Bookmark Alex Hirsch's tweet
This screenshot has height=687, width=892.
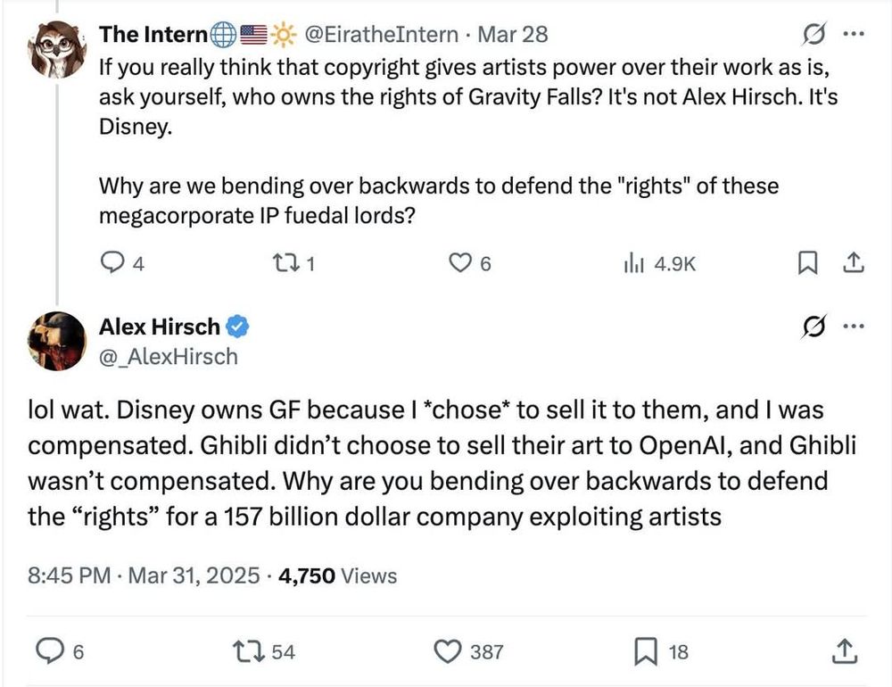[645, 652]
